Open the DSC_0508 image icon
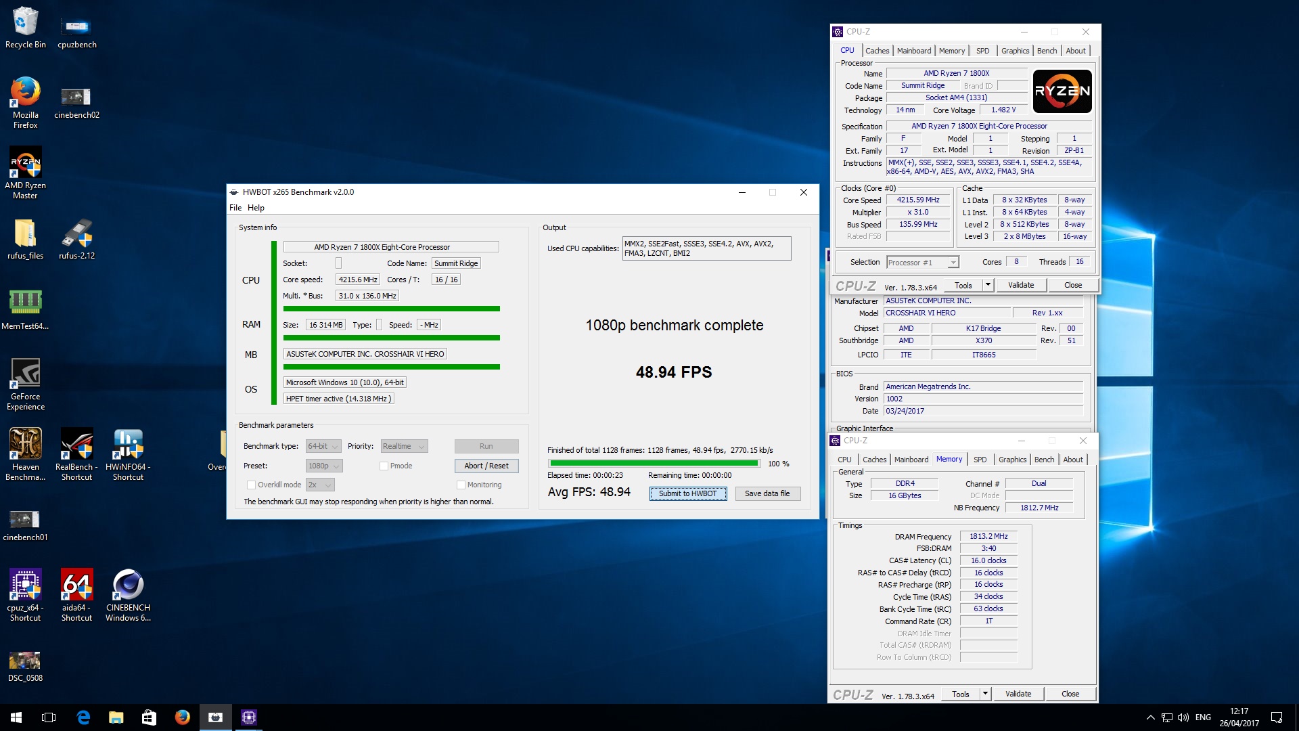The width and height of the screenshot is (1299, 731). (x=26, y=666)
